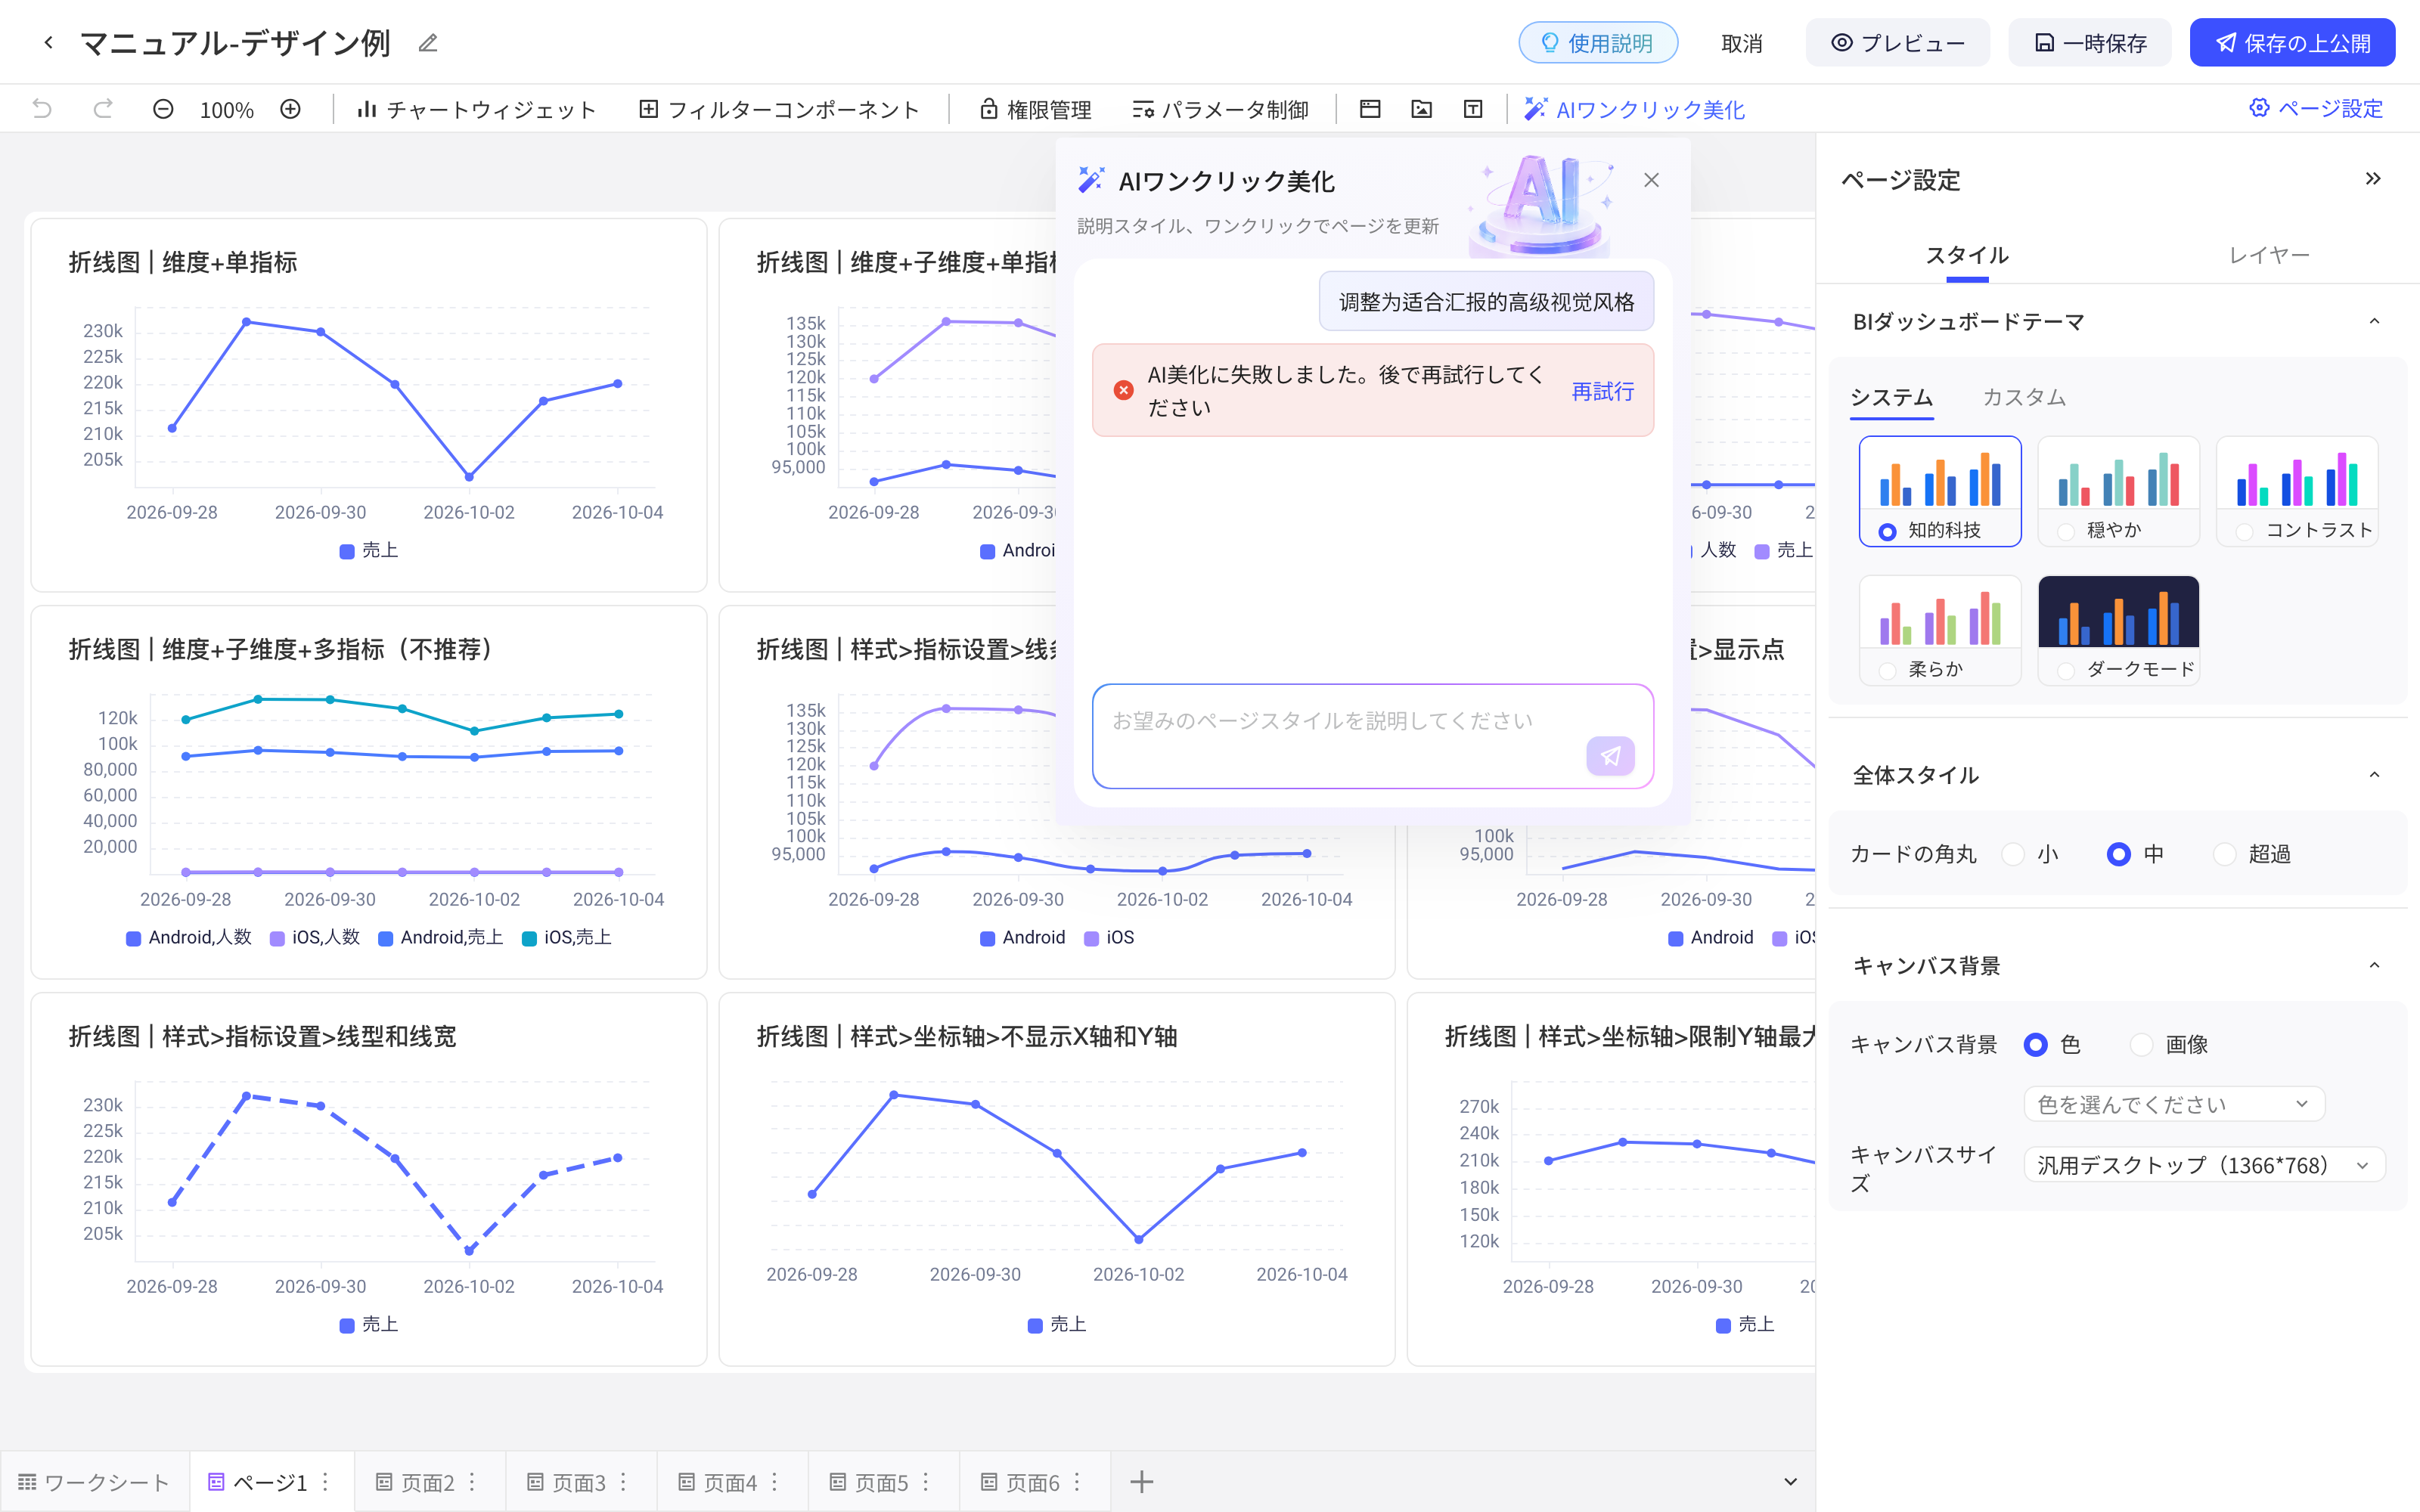The image size is (2420, 1512).
Task: Open options menu for 页面5 tab
Action: 926,1482
